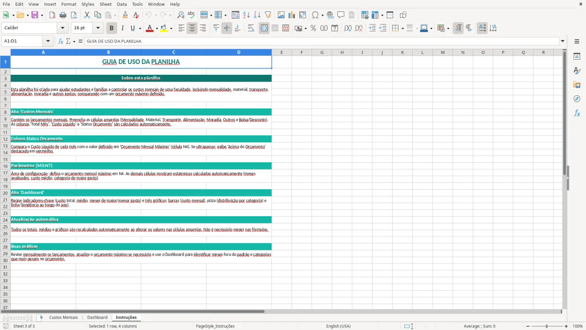Open Borders dropdown arrow
This screenshot has height=330, width=586.
402,28
